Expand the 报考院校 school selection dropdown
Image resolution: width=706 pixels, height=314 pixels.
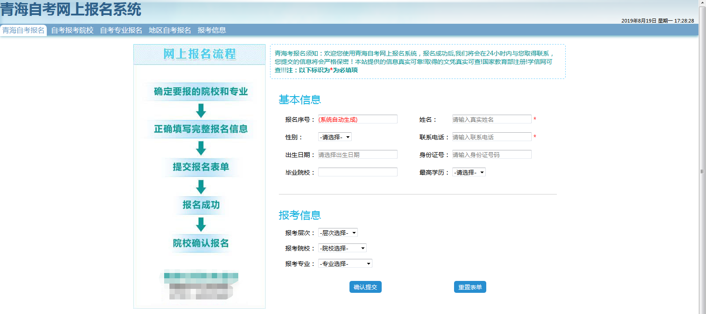tap(342, 248)
